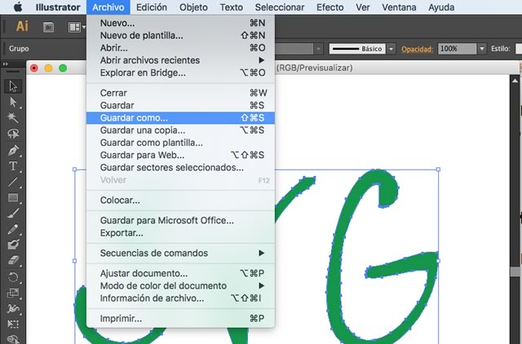Click the Ai application logo
This screenshot has height=344, width=522.
point(22,26)
